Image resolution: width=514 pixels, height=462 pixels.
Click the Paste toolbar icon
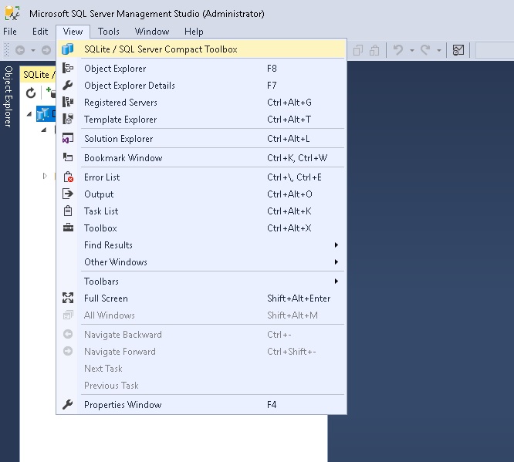tap(374, 50)
